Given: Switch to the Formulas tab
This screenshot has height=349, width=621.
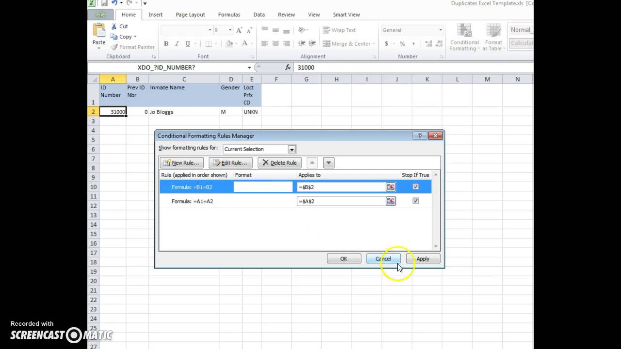Looking at the screenshot, I should point(229,15).
